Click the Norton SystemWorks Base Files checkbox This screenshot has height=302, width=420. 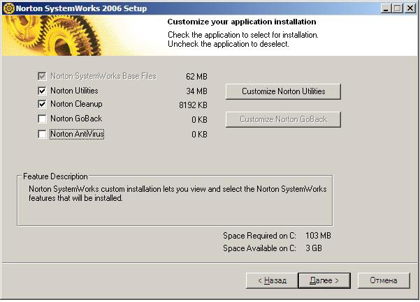42,76
